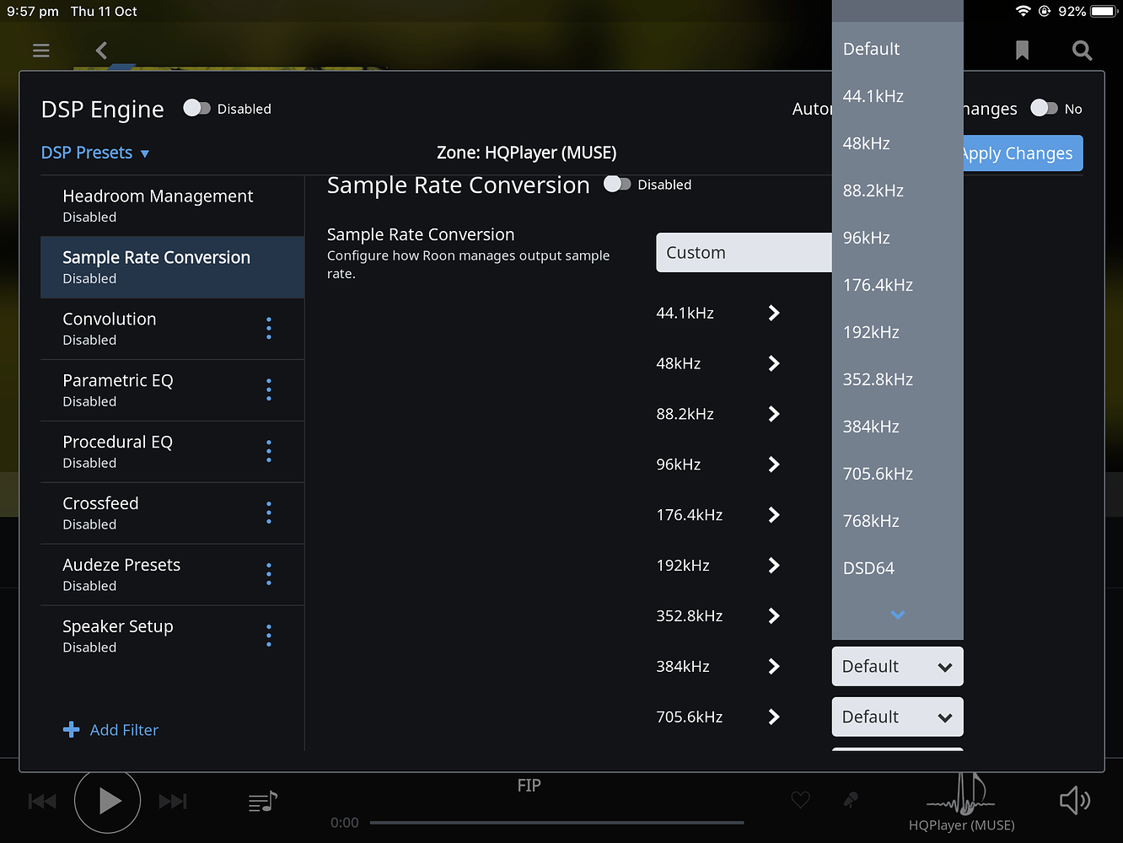Open the play queue icon
Viewport: 1123px width, 843px height.
pyautogui.click(x=262, y=801)
